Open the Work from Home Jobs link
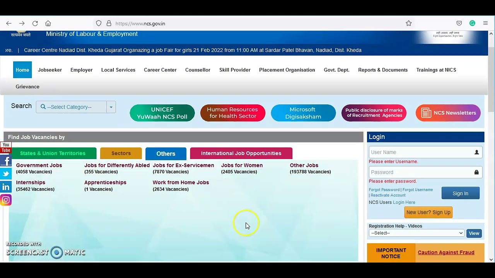The height and width of the screenshot is (278, 495). (x=181, y=182)
